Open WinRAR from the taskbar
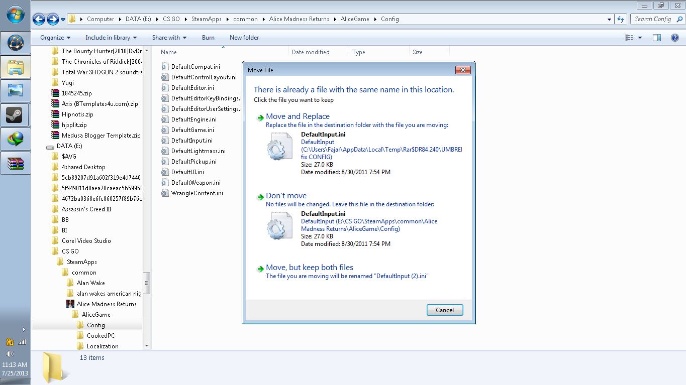 16,163
